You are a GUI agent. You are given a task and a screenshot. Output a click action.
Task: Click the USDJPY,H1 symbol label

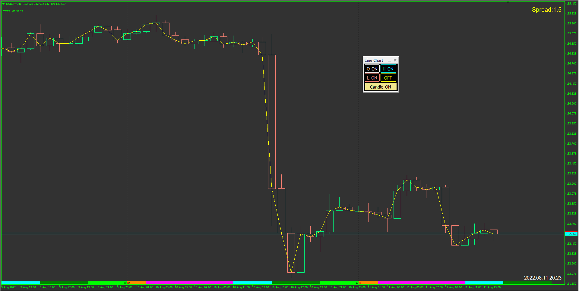(x=14, y=4)
